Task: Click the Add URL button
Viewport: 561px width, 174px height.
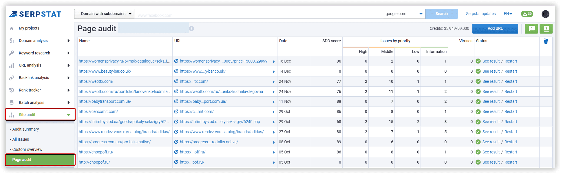Action: 495,28
